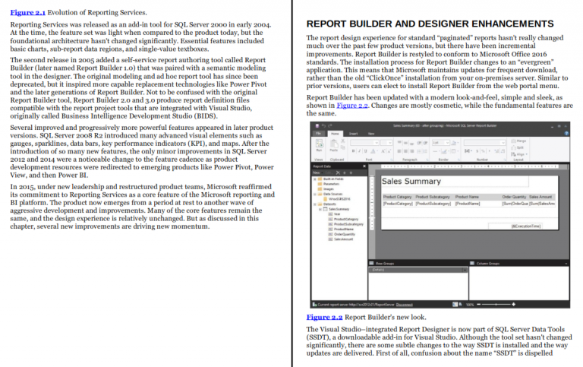Open the font name combo box
583x367 pixels.
tap(364, 143)
